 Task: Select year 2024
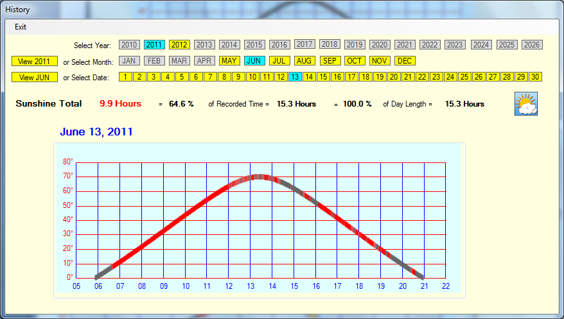pos(481,45)
